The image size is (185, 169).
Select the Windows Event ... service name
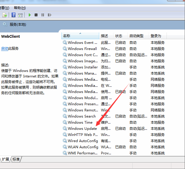click(83, 42)
